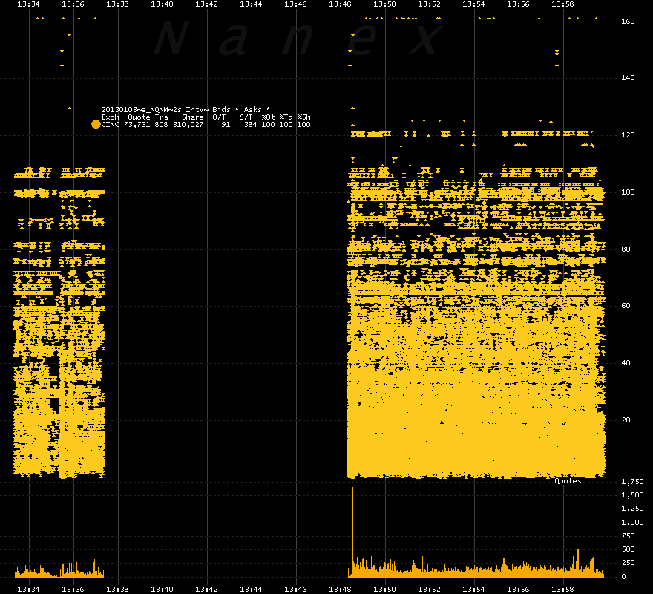Image resolution: width=653 pixels, height=594 pixels.
Task: Click 13:52 on the lower time axis
Action: 429,590
